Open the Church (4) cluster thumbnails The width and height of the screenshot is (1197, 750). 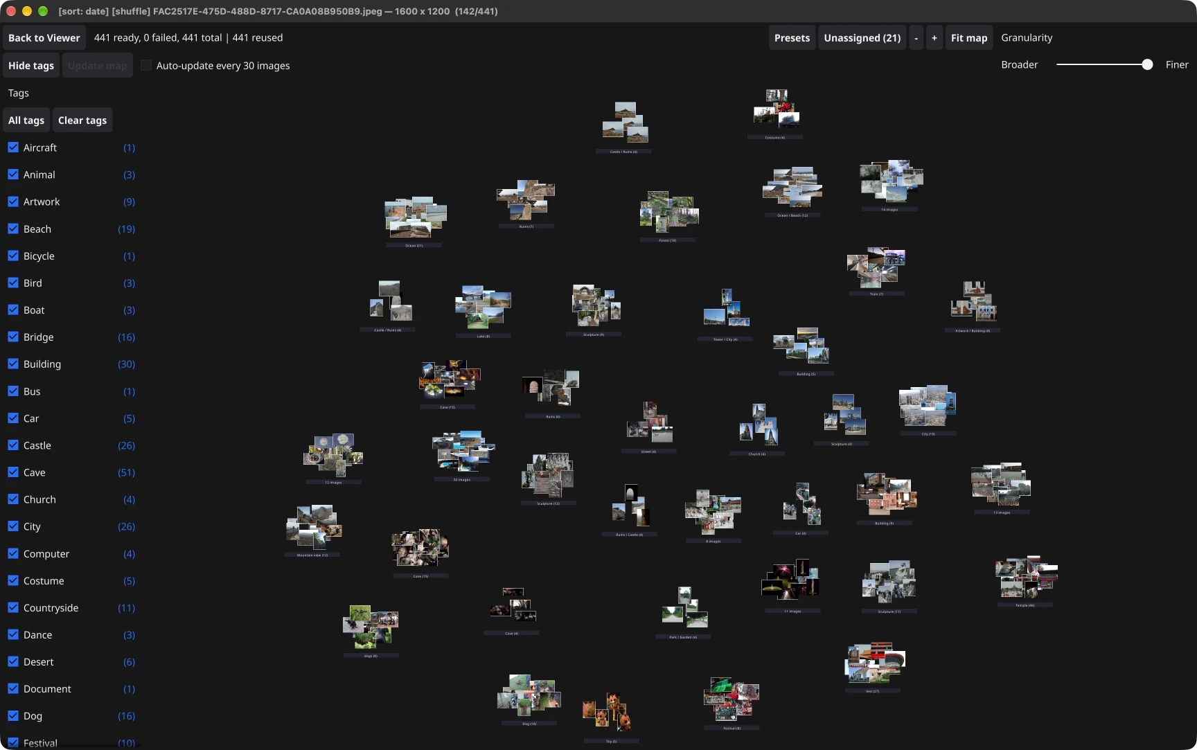(x=758, y=425)
